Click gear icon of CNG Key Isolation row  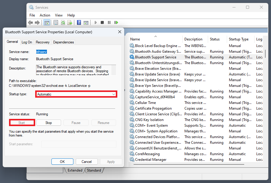[x=132, y=120]
